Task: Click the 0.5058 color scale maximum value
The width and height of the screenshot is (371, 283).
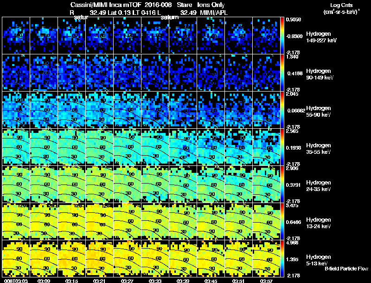Action: tap(294, 20)
